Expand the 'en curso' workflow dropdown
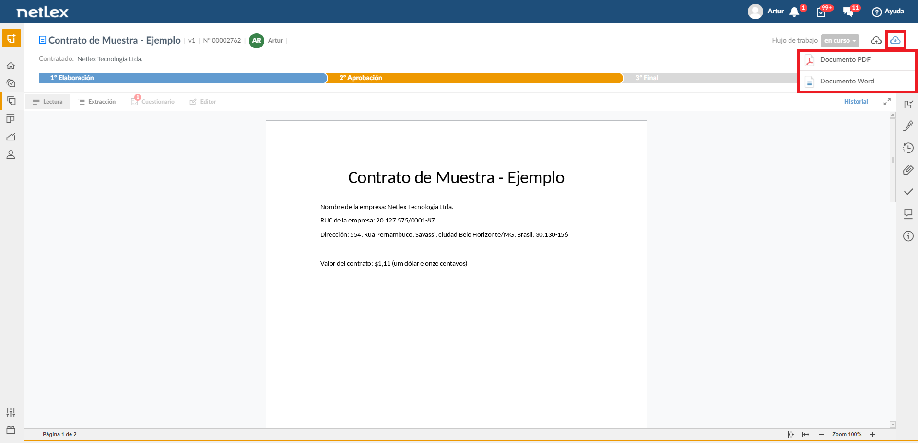This screenshot has height=443, width=918. pos(840,41)
